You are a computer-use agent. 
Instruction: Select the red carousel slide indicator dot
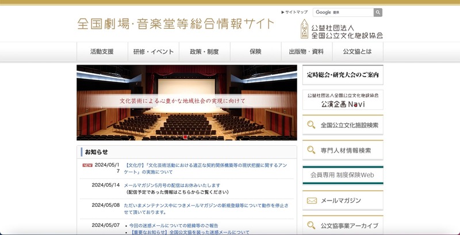click(x=185, y=137)
